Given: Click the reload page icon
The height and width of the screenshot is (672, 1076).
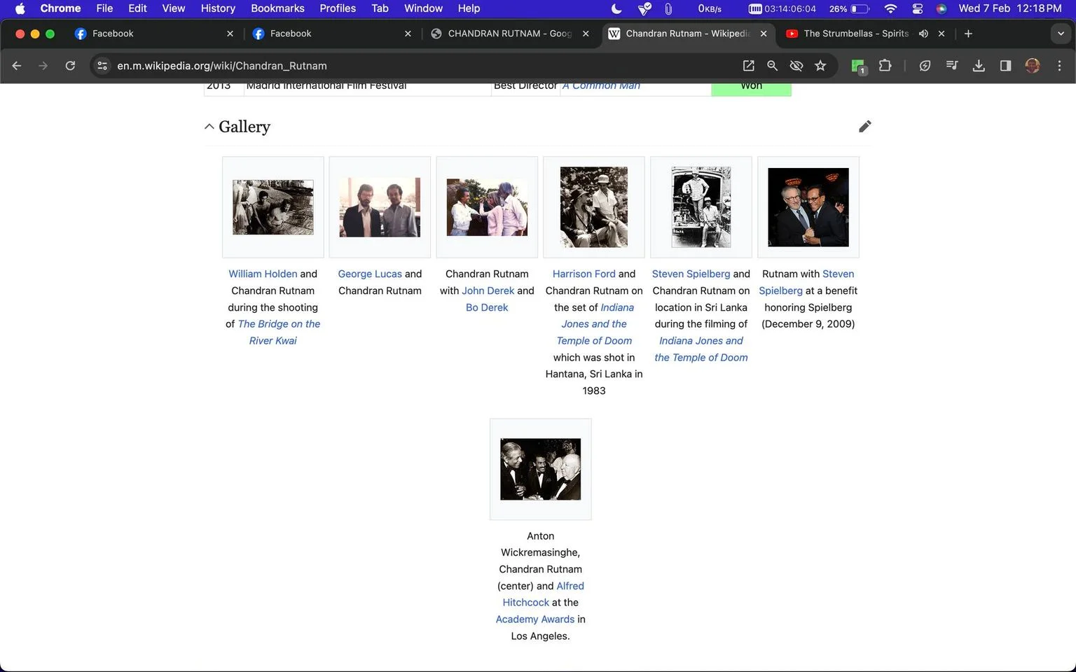Looking at the screenshot, I should coord(70,66).
